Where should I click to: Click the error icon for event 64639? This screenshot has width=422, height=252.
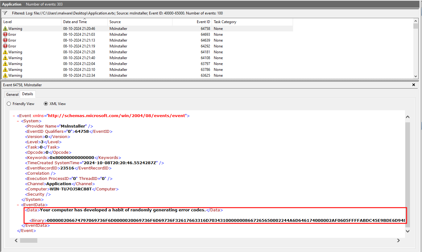5,40
